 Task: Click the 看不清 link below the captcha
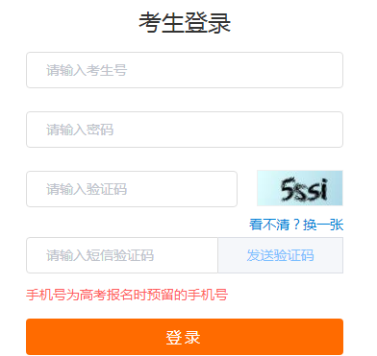[269, 225]
